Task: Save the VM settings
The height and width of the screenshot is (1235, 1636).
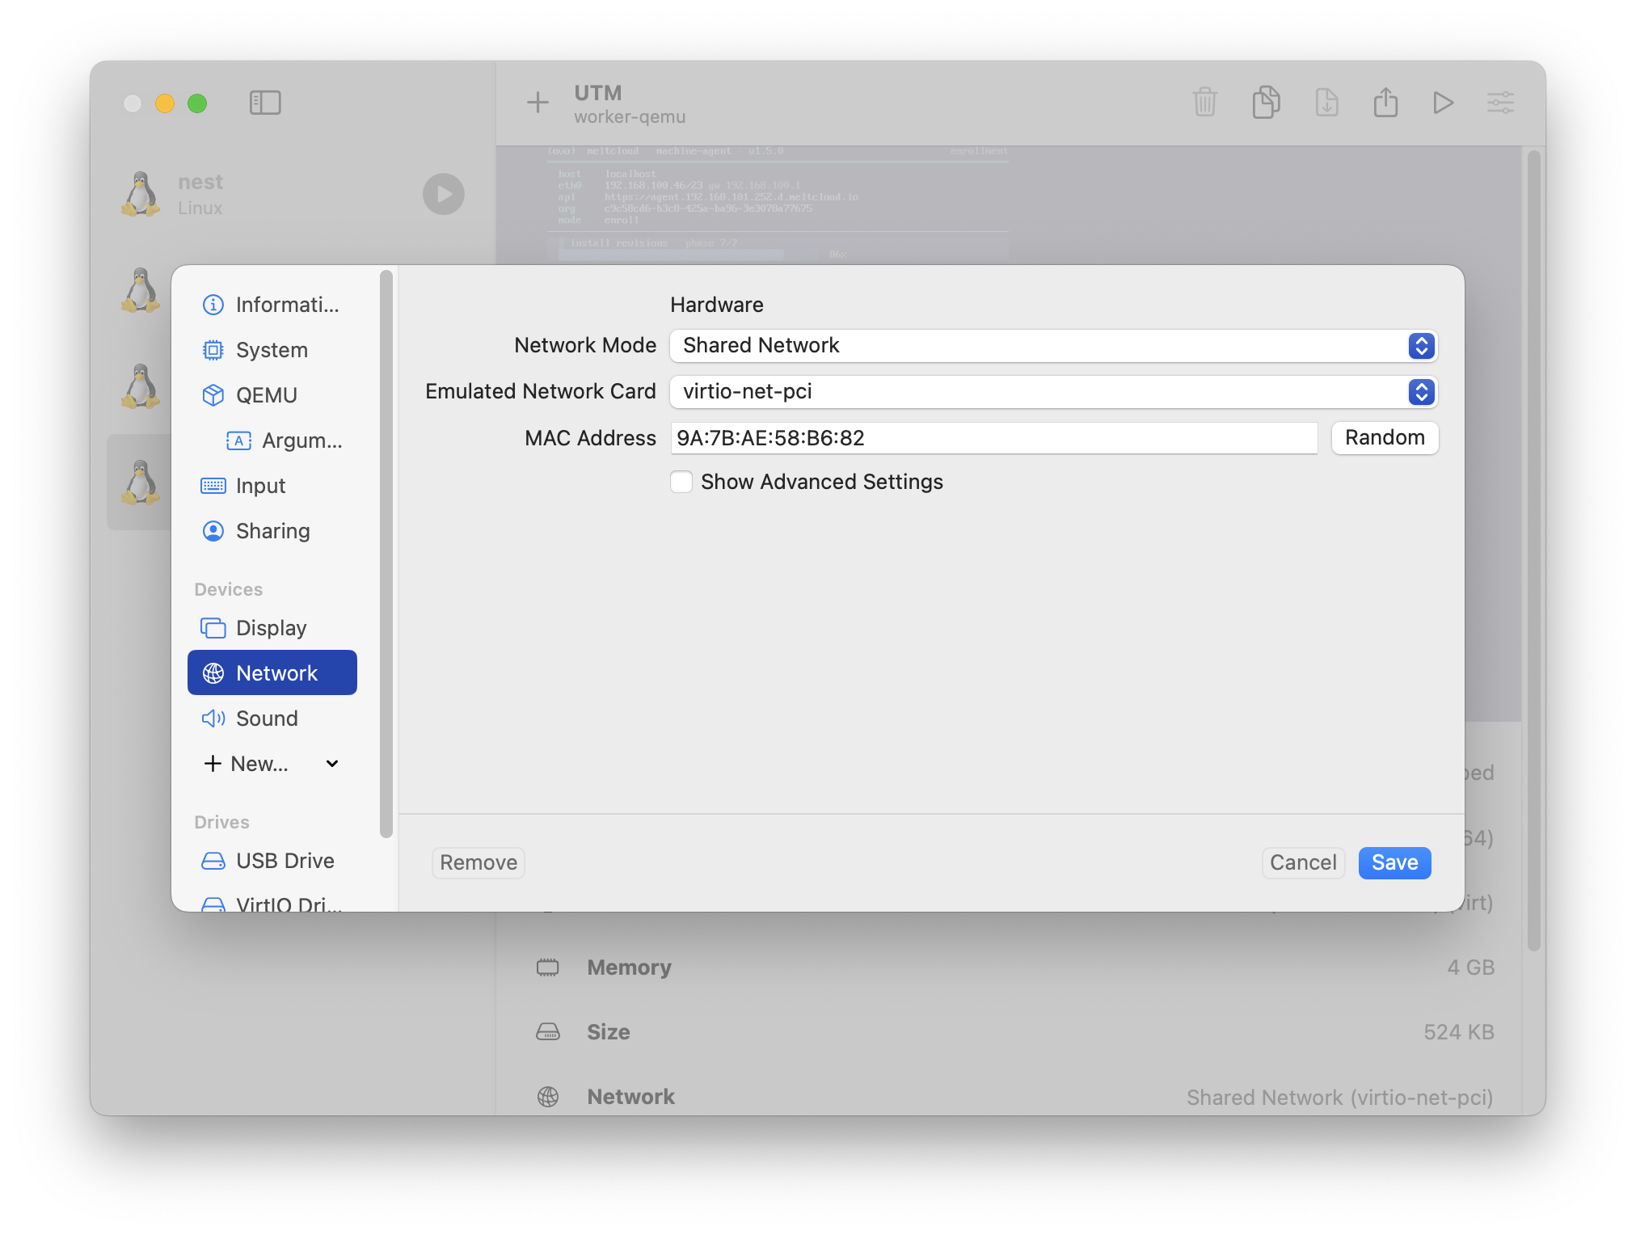Action: [x=1394, y=862]
